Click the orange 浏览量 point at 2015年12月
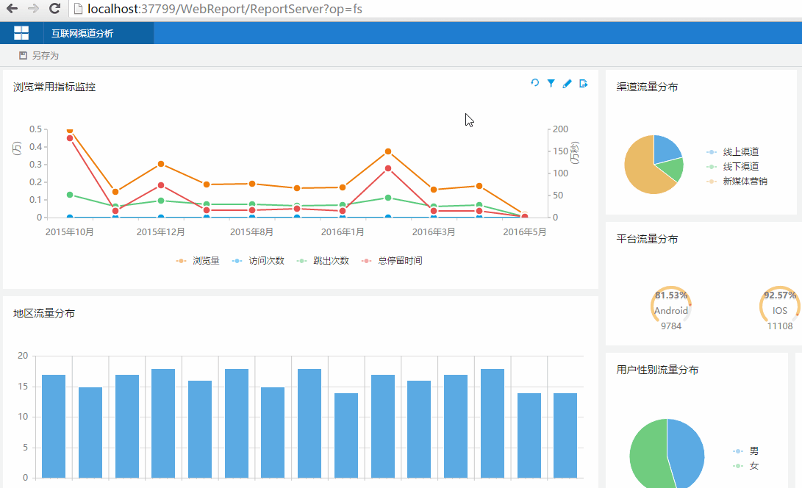 tap(160, 164)
